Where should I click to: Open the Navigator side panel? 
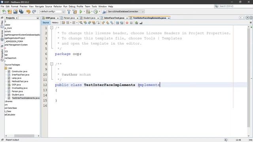pyautogui.click(x=2, y=55)
